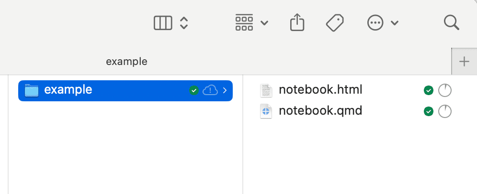477x194 pixels.
Task: Open the view switcher up-down arrows
Action: coord(184,23)
